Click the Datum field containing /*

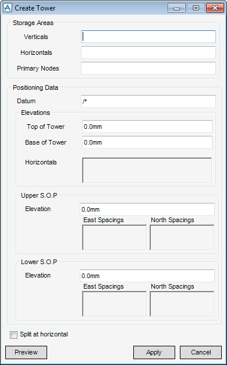(148, 101)
